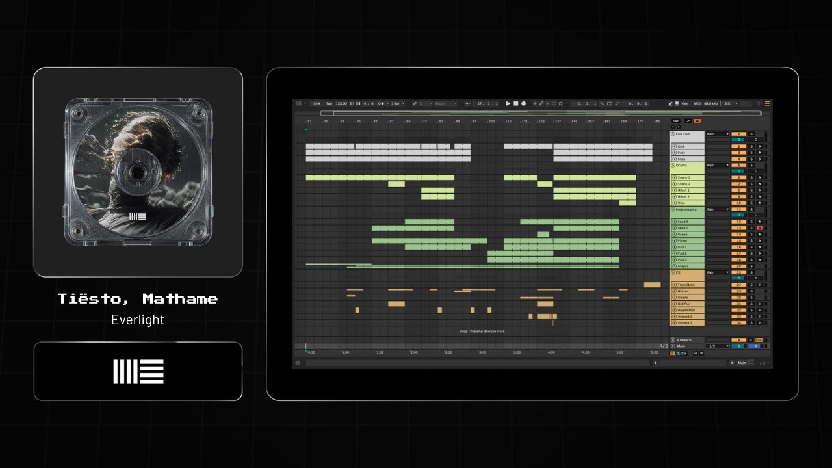Unfold the Piano track

tap(675, 240)
